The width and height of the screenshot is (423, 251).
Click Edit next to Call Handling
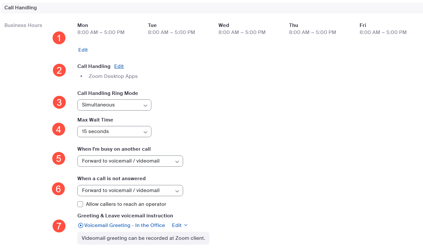pos(119,66)
